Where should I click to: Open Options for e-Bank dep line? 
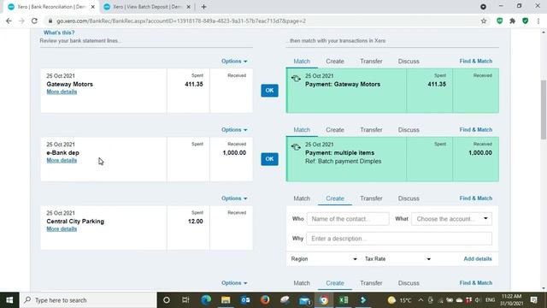tap(234, 129)
